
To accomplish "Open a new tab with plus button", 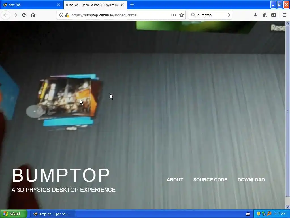I will coord(132,5).
